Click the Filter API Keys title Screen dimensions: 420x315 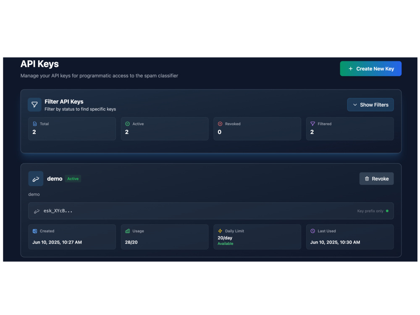(x=64, y=102)
